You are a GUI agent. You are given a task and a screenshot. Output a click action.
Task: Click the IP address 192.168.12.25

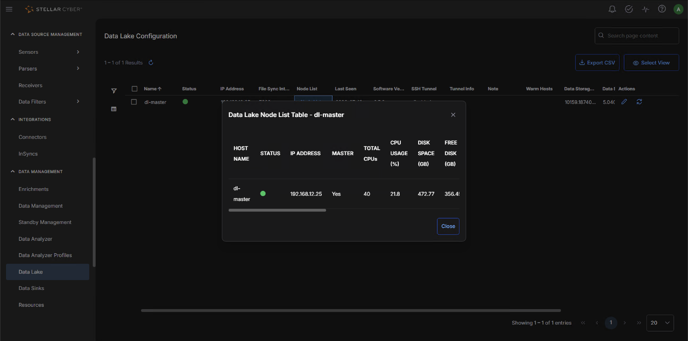tap(306, 194)
